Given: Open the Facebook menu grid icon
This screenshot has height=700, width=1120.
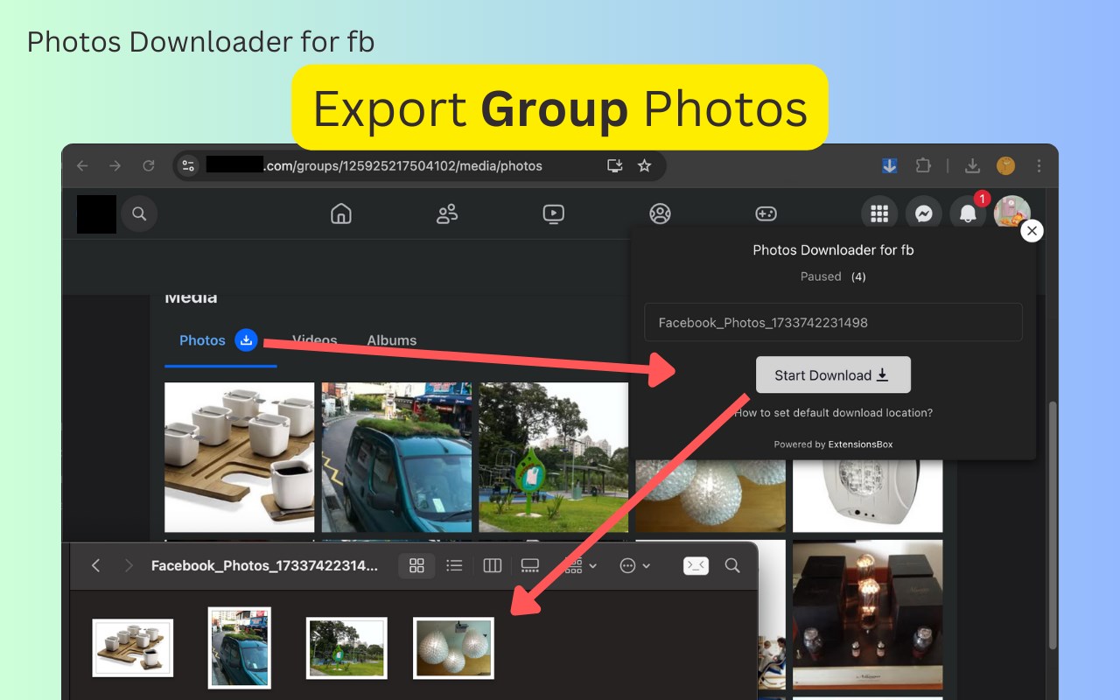Looking at the screenshot, I should [x=879, y=213].
